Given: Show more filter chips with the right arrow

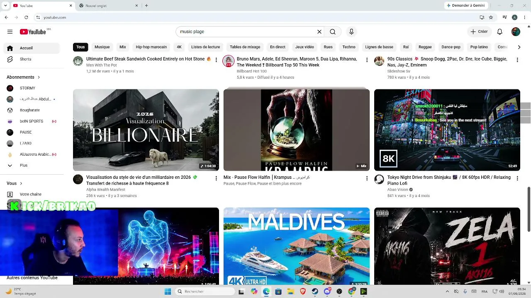Looking at the screenshot, I should click(519, 47).
